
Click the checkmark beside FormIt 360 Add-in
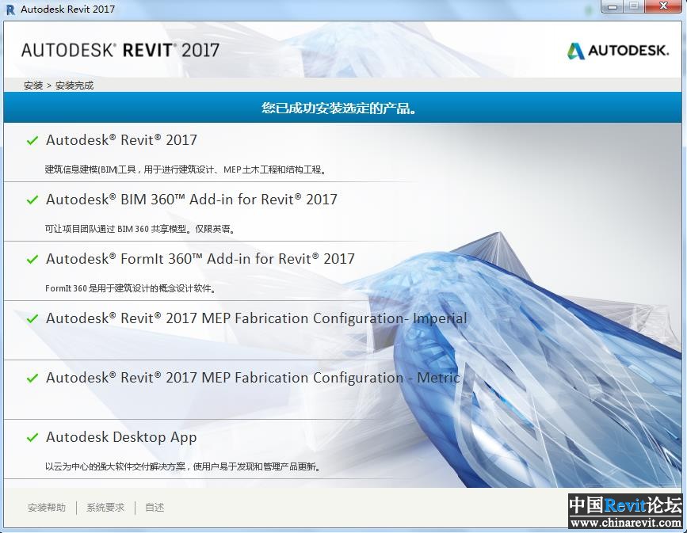(32, 259)
